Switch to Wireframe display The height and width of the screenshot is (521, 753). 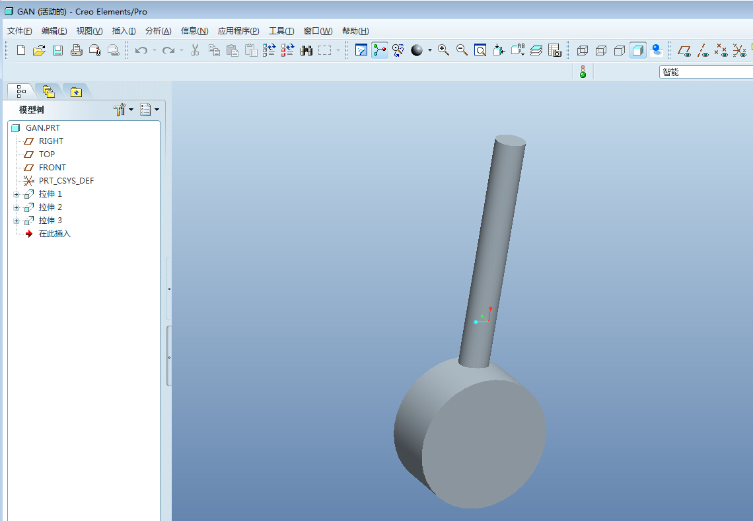coord(583,50)
